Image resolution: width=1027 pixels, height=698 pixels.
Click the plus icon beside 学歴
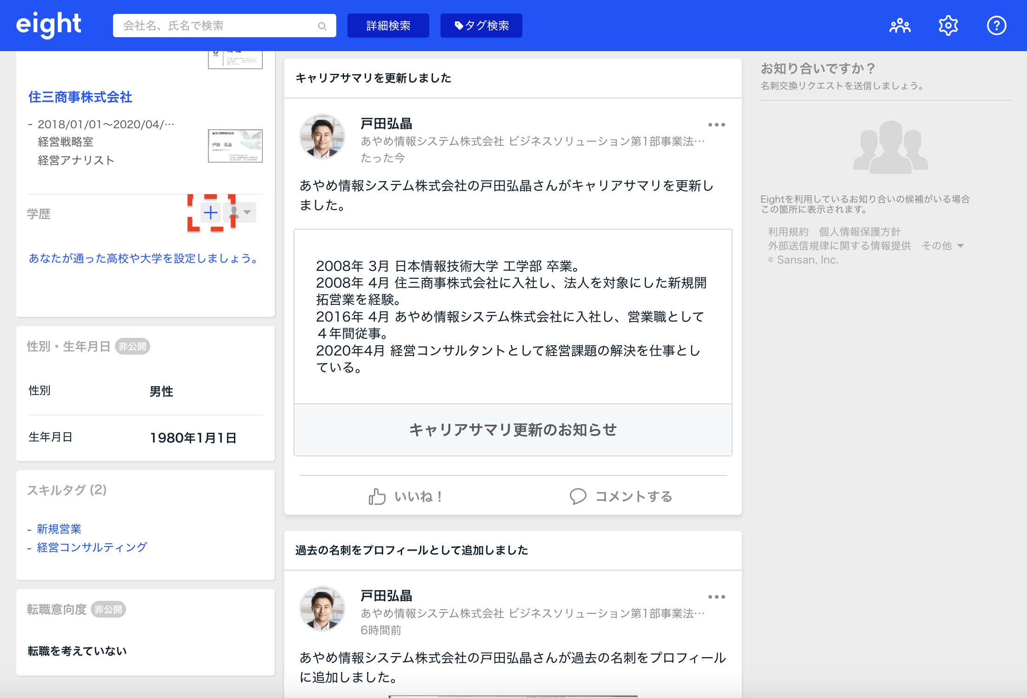pyautogui.click(x=211, y=213)
